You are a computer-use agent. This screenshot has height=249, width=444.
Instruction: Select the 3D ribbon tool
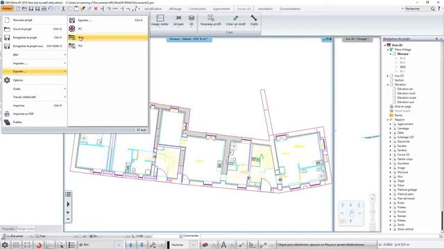[x=191, y=20]
